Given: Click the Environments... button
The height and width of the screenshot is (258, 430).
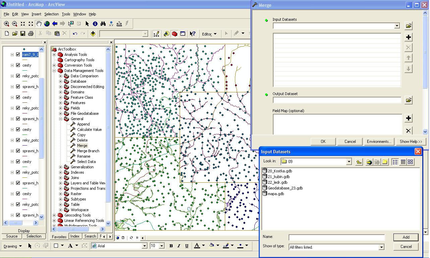Looking at the screenshot, I should 379,142.
